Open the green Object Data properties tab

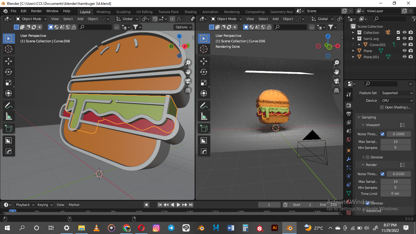click(349, 193)
